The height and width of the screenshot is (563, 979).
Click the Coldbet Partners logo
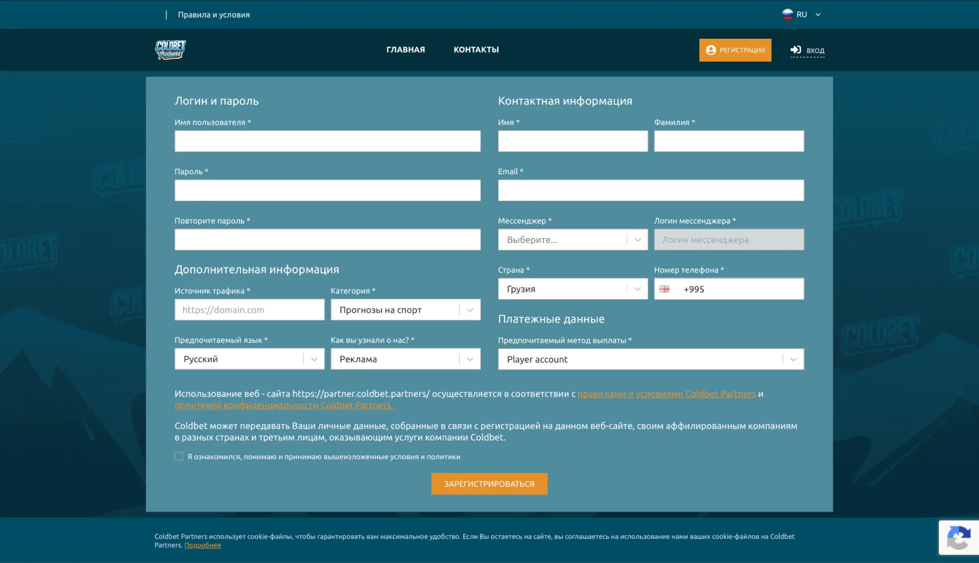click(x=170, y=49)
